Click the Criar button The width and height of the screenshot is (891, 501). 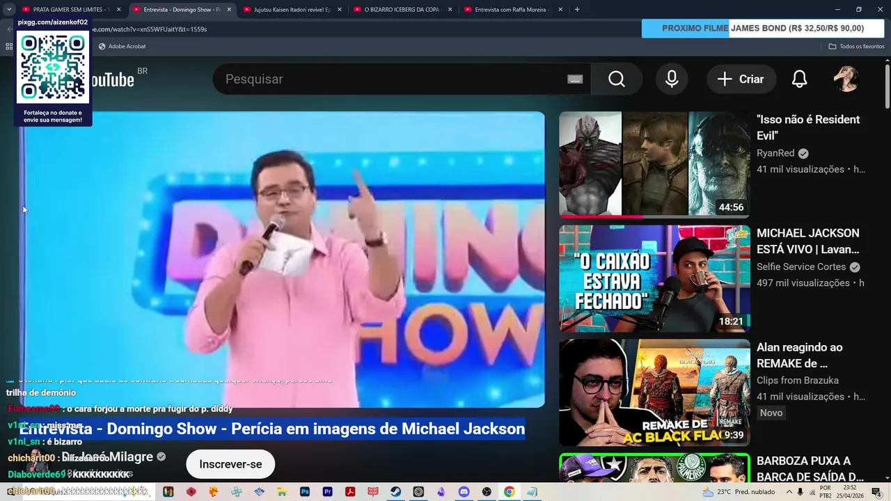point(741,79)
